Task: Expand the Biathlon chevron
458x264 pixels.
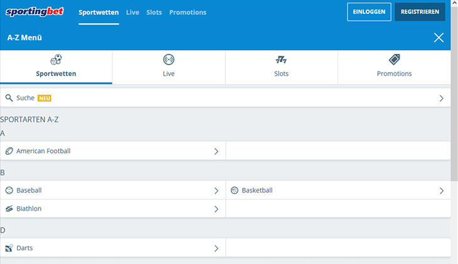Action: coord(216,209)
